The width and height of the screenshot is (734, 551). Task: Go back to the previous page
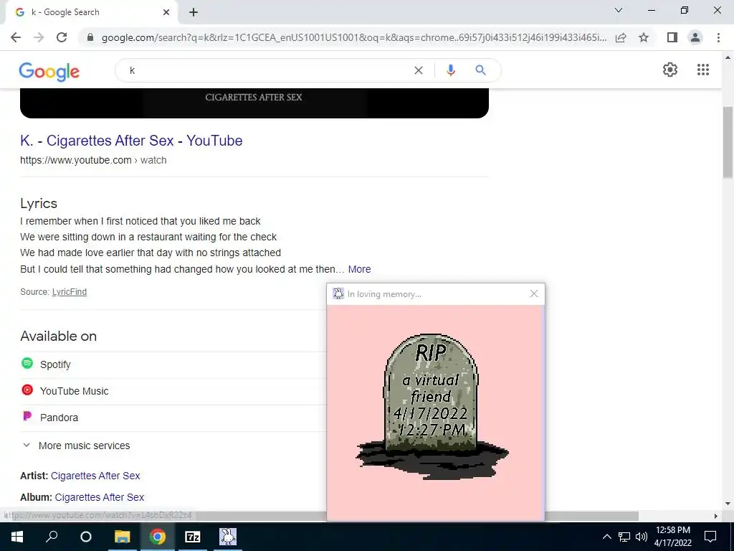click(x=16, y=37)
